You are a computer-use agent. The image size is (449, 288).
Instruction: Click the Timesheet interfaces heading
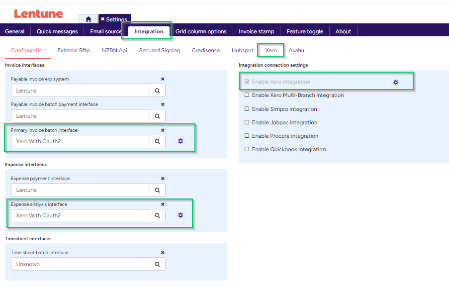click(28, 238)
